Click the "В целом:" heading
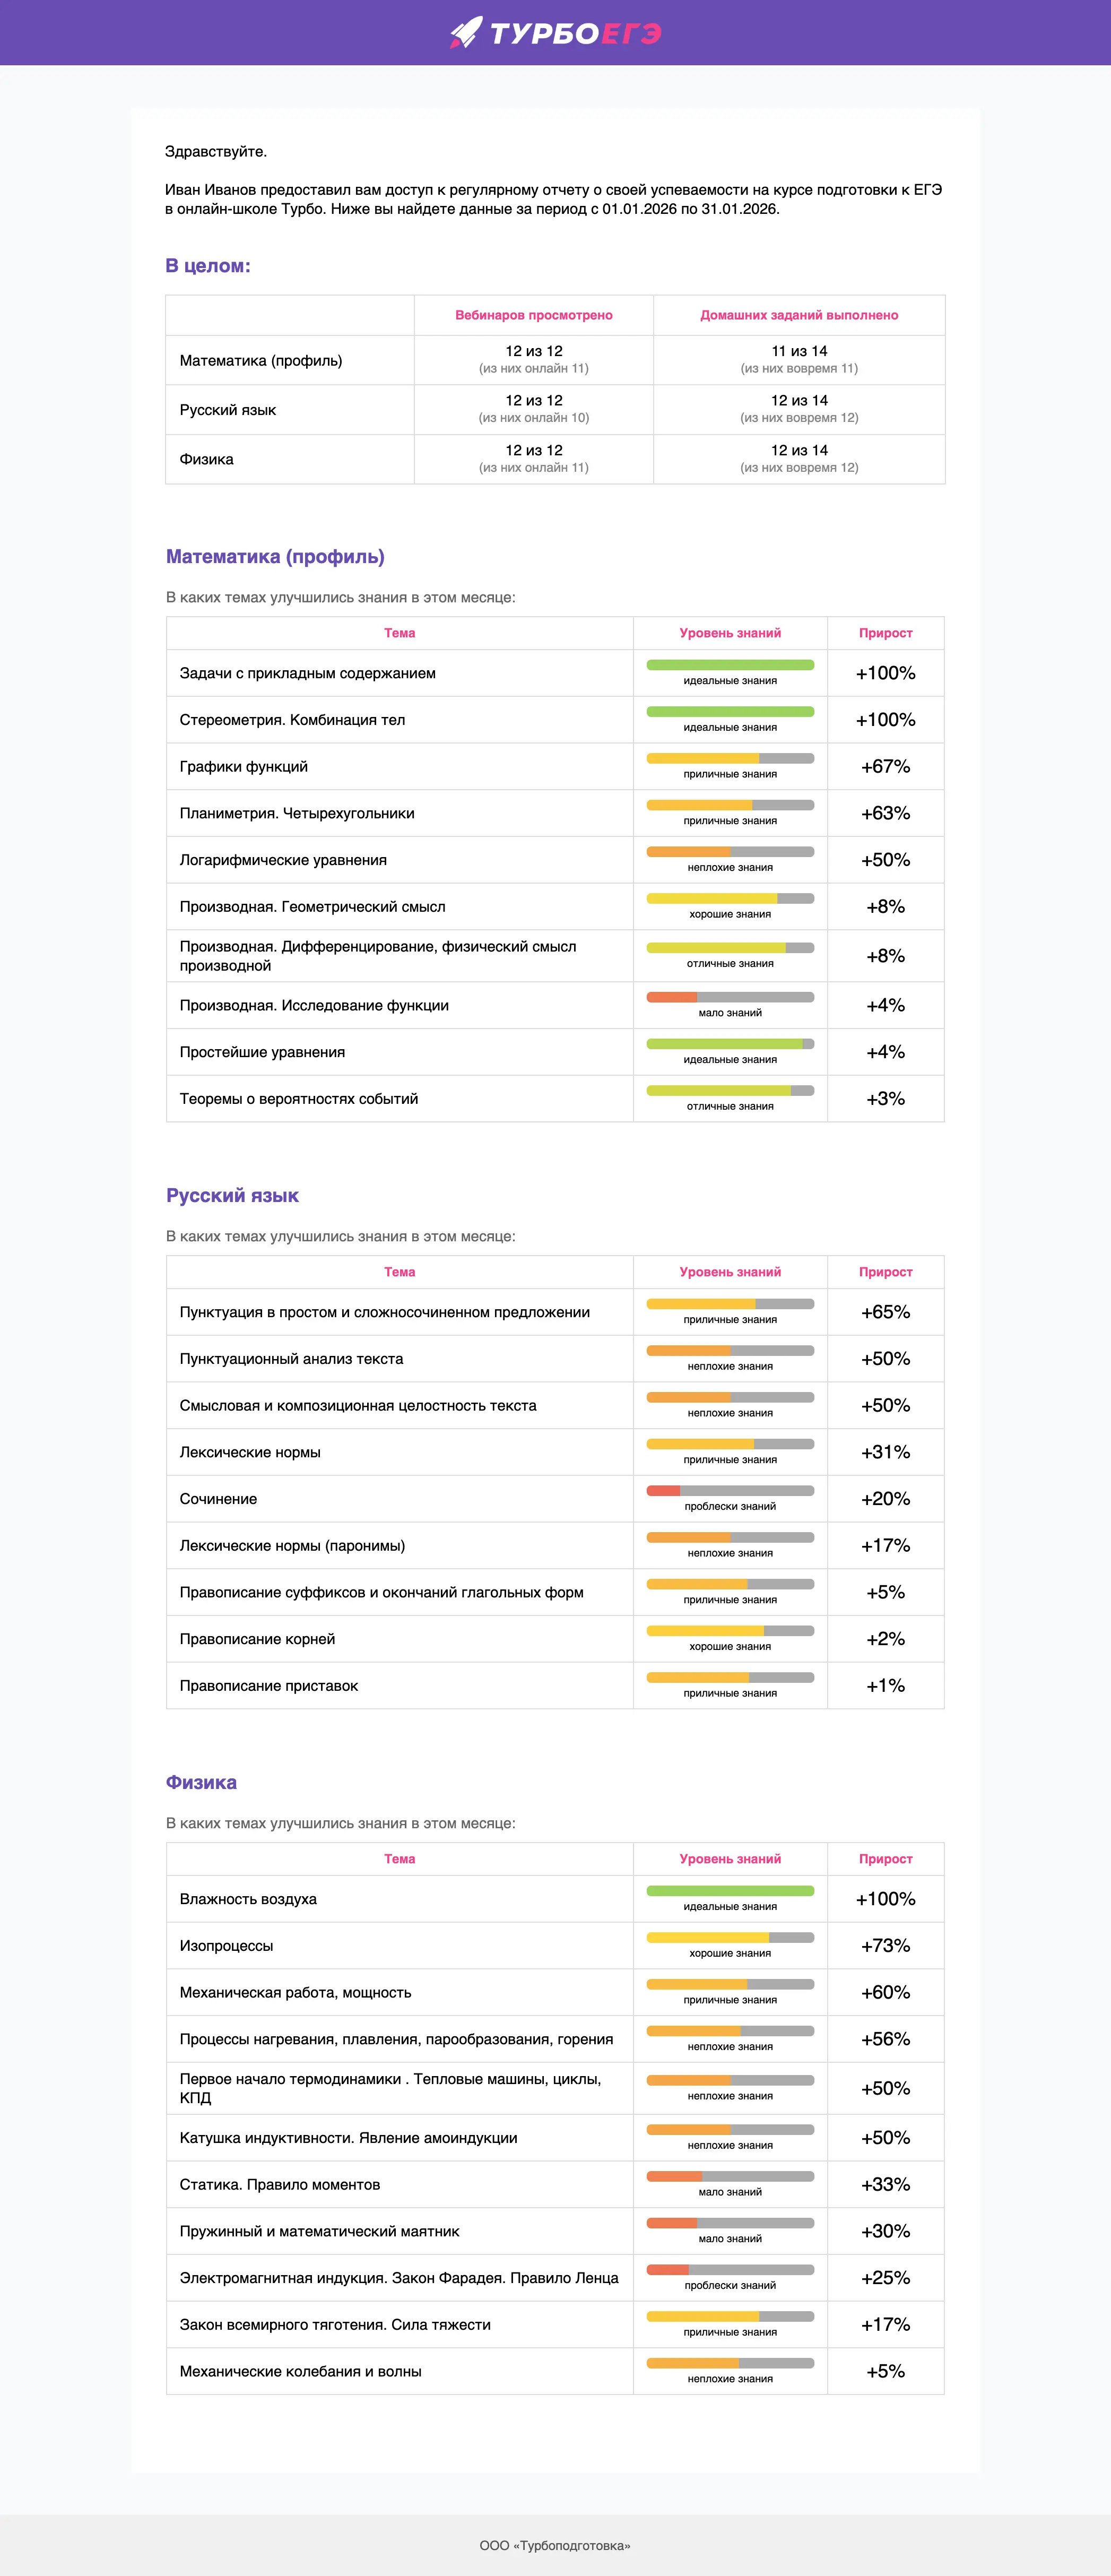 tap(208, 266)
